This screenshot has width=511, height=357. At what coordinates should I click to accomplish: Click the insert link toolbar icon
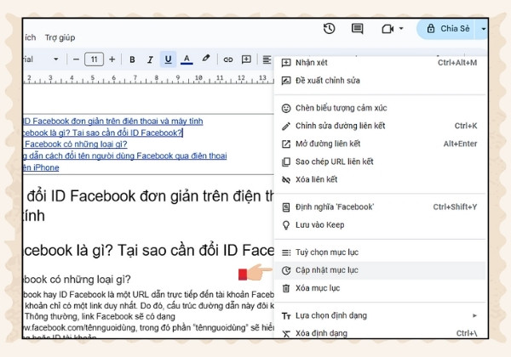[x=228, y=59]
